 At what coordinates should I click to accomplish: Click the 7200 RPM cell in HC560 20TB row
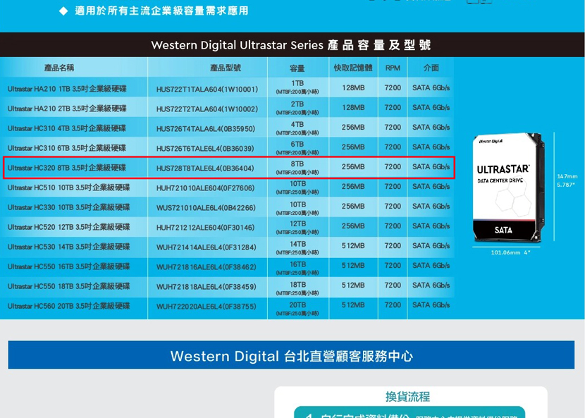(x=393, y=305)
